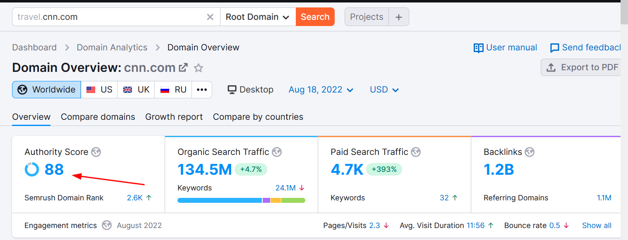The height and width of the screenshot is (240, 628).
Task: Click the Authority Score value 88
Action: [x=54, y=170]
